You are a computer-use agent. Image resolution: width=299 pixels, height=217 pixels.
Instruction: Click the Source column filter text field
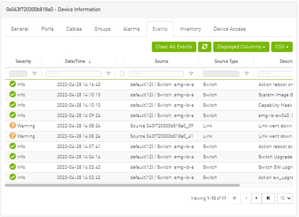click(x=156, y=74)
